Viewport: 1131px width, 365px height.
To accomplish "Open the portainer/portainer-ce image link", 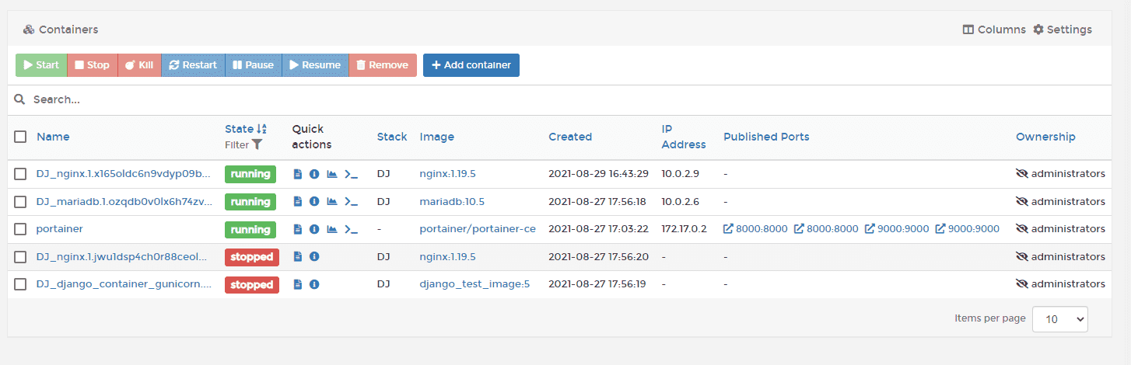I will point(478,229).
